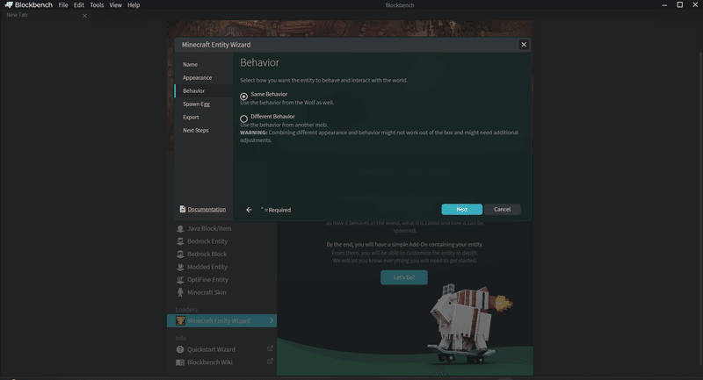Choose Java Block/Item format
This screenshot has height=380, width=703.
[x=222, y=228]
